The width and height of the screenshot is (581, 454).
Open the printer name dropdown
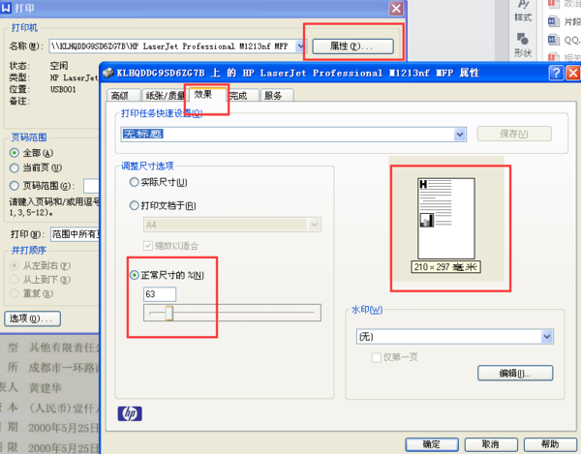(x=300, y=46)
